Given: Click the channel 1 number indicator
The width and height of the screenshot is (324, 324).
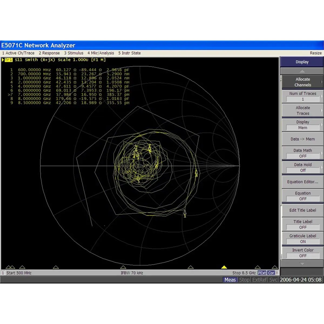Looking at the screenshot, I should [3, 273].
